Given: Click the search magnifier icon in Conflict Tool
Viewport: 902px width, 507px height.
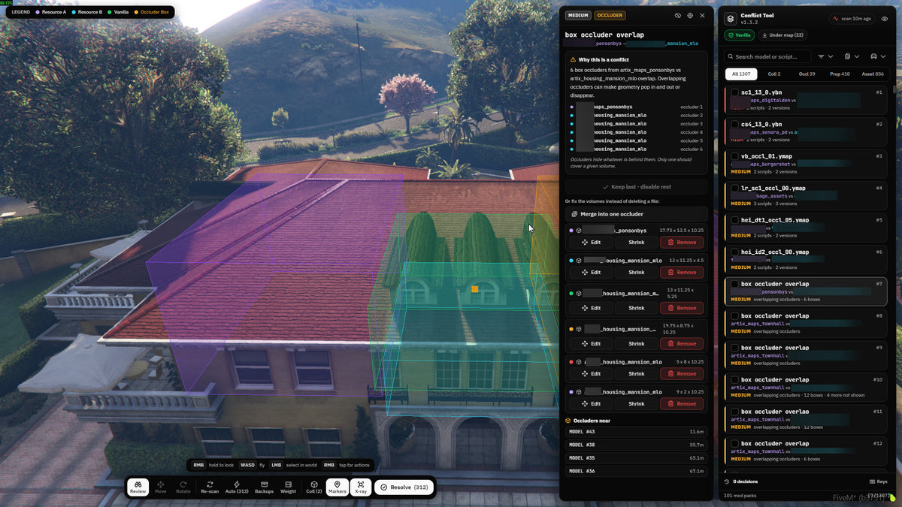Looking at the screenshot, I should pos(730,56).
